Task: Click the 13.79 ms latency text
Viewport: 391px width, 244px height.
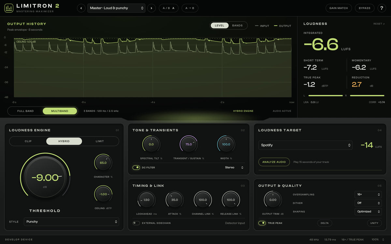Action: [x=330, y=239]
